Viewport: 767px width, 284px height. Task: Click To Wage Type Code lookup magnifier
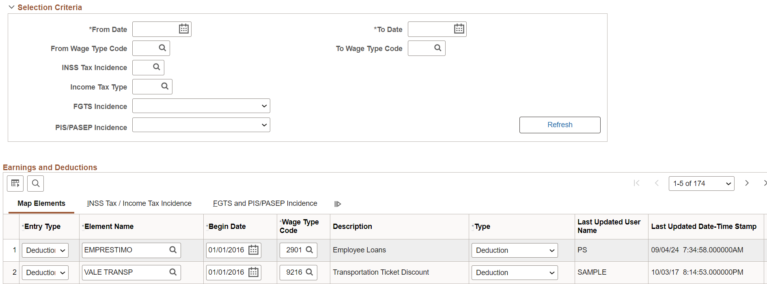[437, 48]
